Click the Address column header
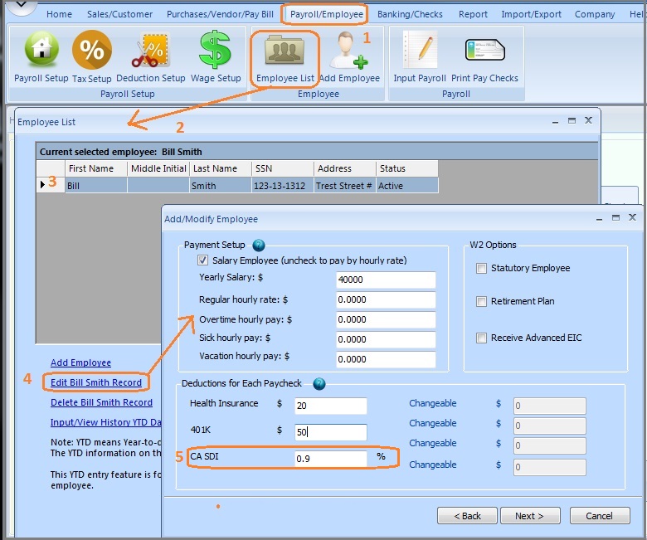 345,168
